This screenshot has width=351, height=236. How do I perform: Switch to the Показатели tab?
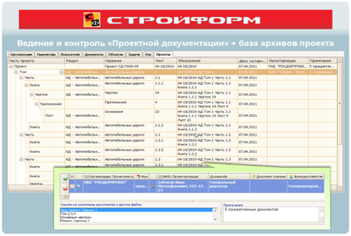(70, 55)
